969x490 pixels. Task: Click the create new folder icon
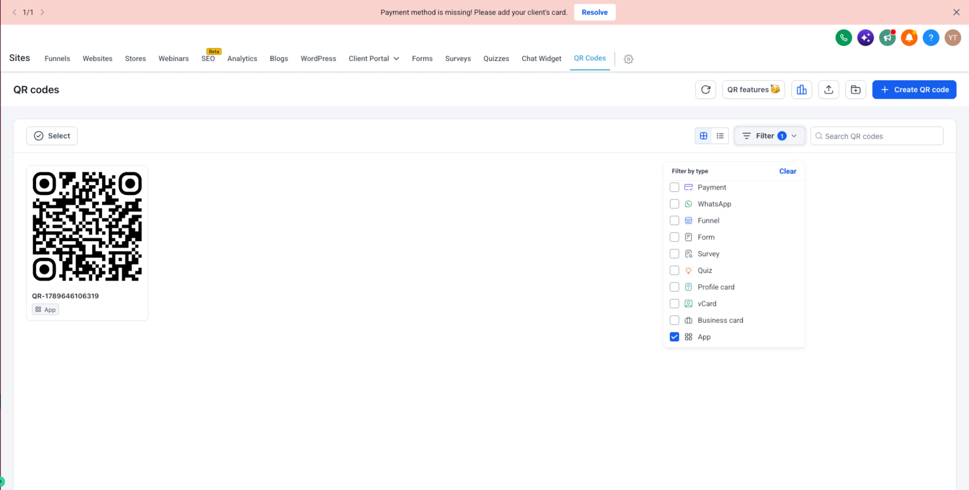click(x=856, y=90)
